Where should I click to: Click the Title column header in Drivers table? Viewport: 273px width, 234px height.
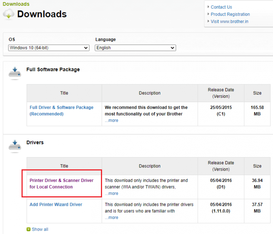pos(64,166)
